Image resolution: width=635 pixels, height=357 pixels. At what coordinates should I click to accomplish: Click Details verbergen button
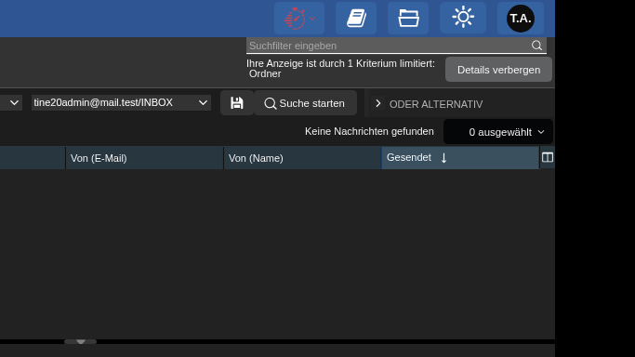point(498,70)
